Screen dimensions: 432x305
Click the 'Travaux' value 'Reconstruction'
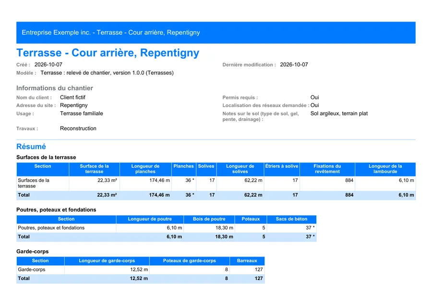pos(78,129)
